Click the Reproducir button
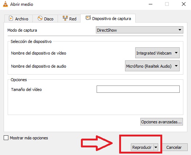The height and width of the screenshot is (155, 191). tap(142, 147)
